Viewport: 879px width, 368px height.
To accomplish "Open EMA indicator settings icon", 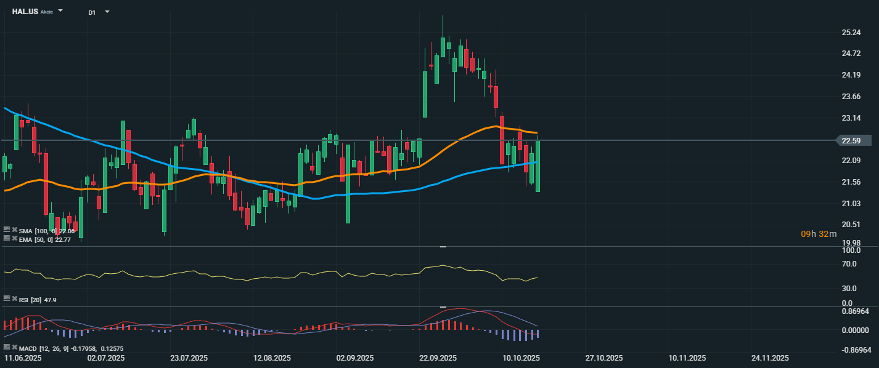I will click(x=7, y=238).
